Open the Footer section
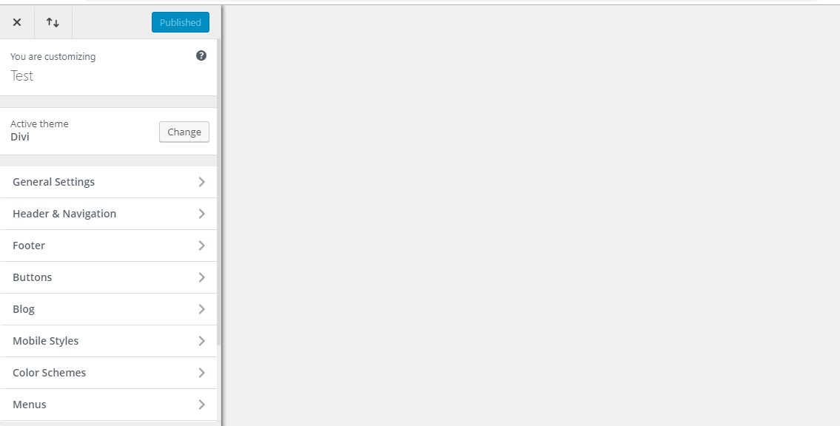Screen dimensions: 840x426 click(109, 246)
